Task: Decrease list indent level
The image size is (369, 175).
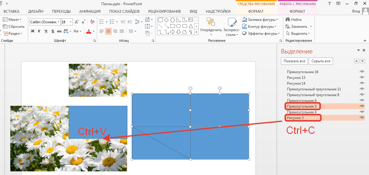Action: tap(123, 22)
